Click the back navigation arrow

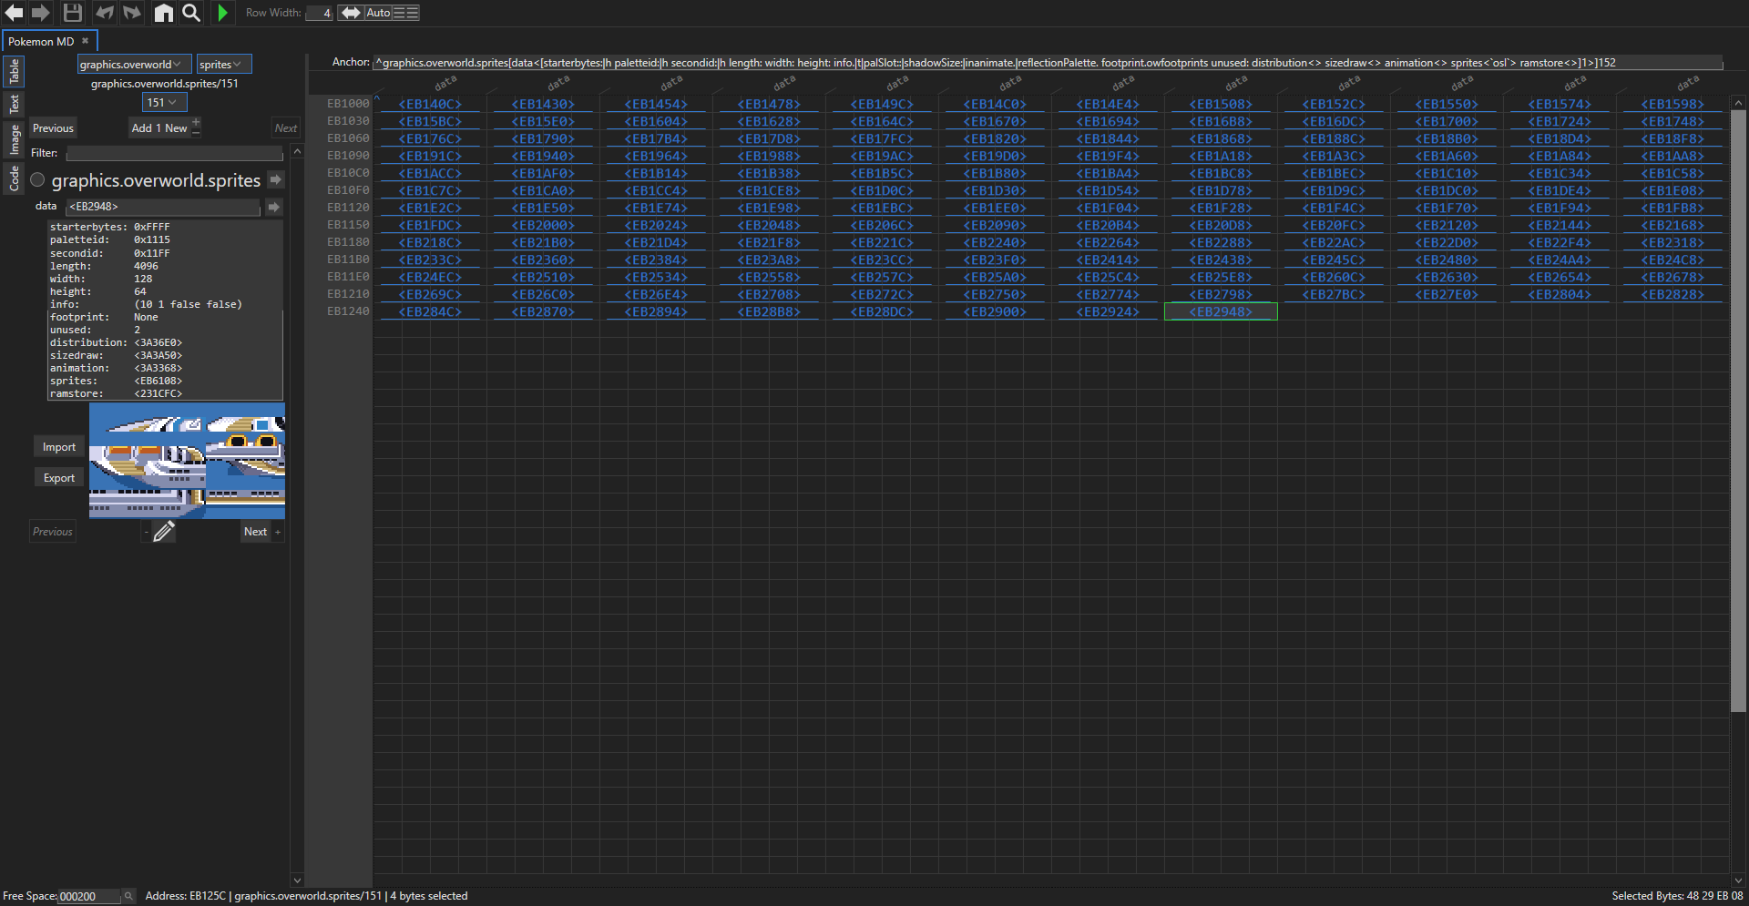coord(14,13)
